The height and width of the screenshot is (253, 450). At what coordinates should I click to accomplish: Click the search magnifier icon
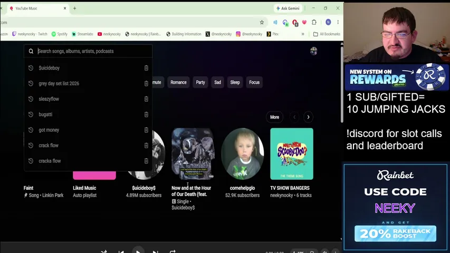click(x=31, y=51)
